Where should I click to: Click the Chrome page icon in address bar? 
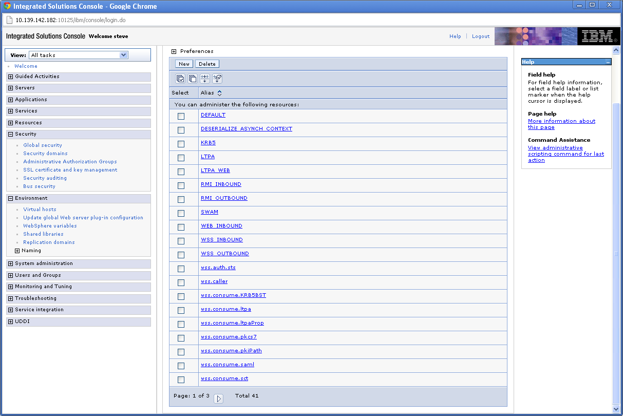click(x=9, y=21)
